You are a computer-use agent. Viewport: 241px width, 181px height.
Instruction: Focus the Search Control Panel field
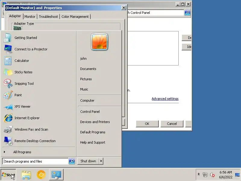click(155, 13)
